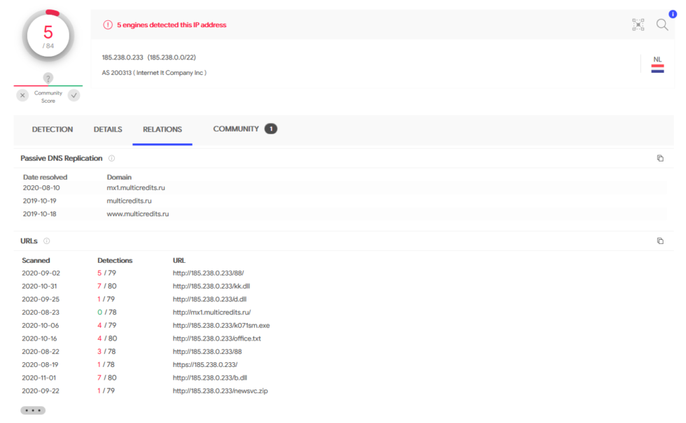Open URL http://185.238.0.233/88 without trailing slash

coord(207,351)
